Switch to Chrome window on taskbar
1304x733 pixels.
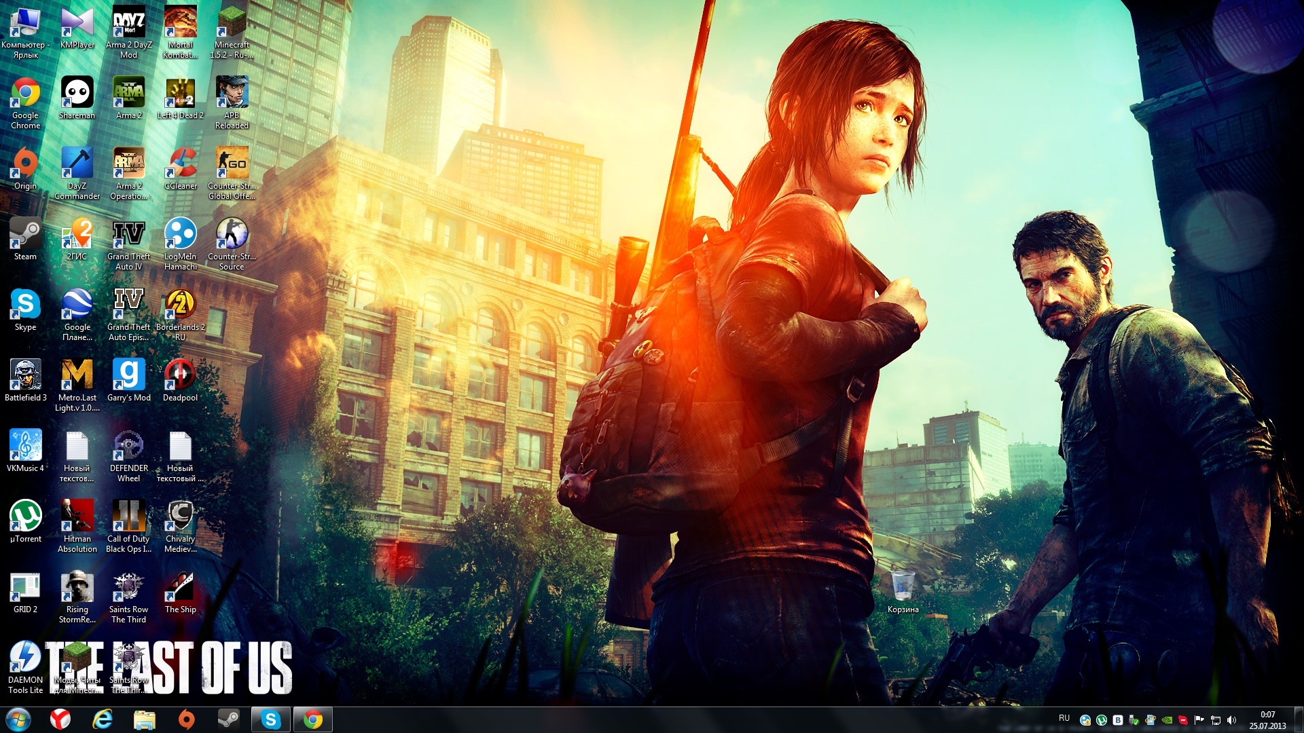coord(313,719)
